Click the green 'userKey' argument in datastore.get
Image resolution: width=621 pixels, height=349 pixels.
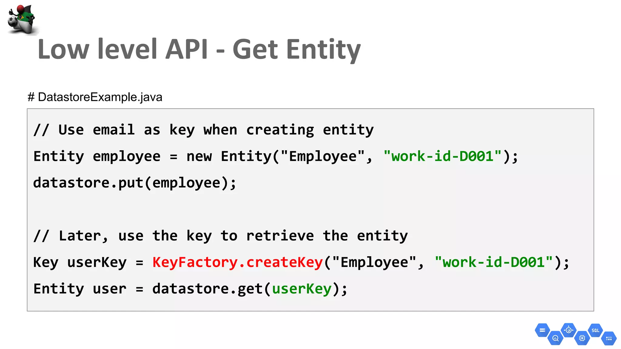pyautogui.click(x=302, y=289)
